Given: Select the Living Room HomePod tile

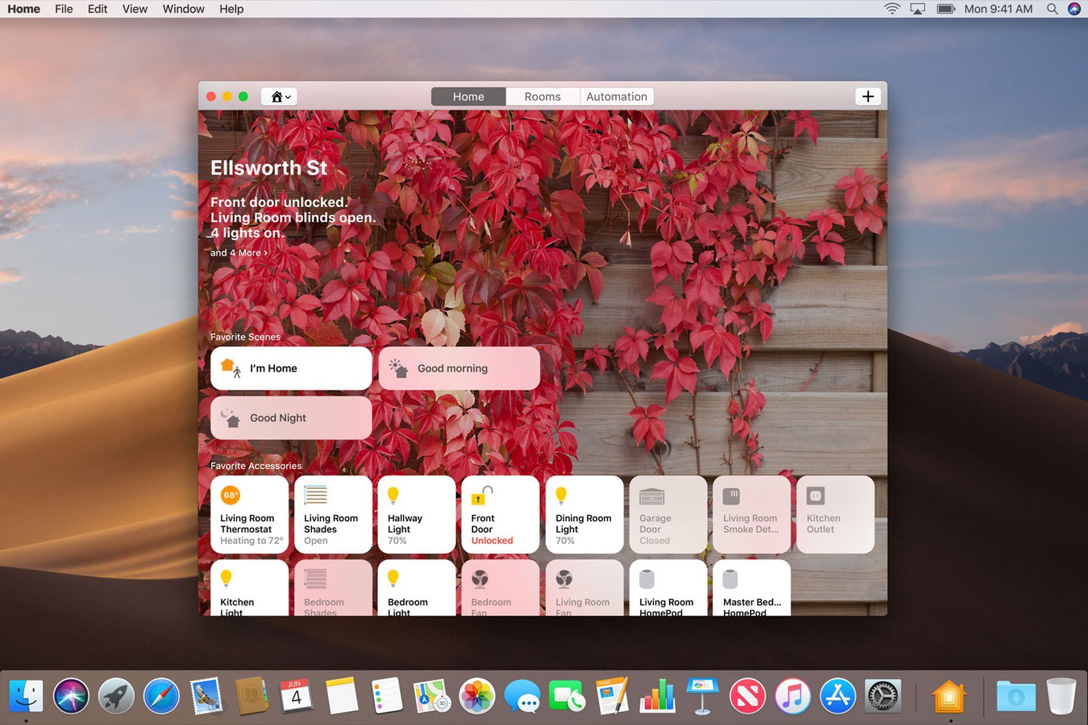Looking at the screenshot, I should click(x=668, y=588).
